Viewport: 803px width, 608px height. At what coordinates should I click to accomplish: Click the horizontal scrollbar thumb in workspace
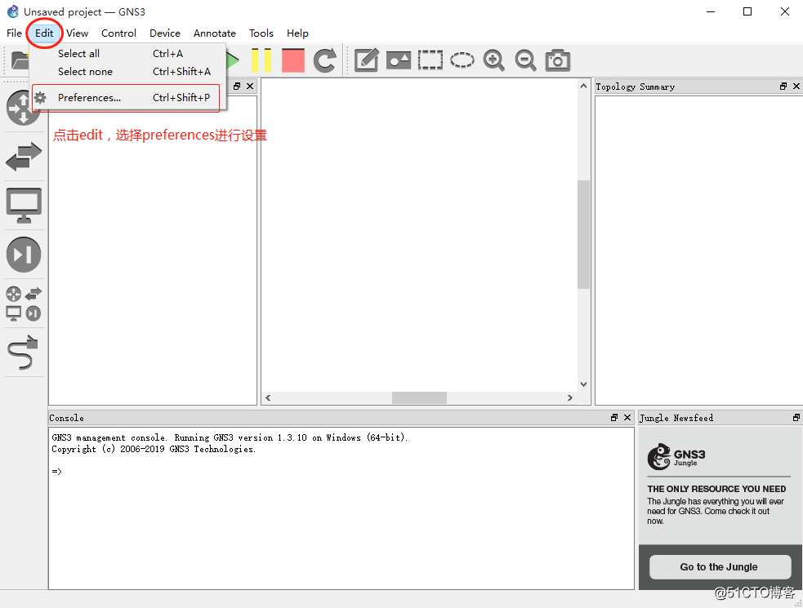[419, 397]
